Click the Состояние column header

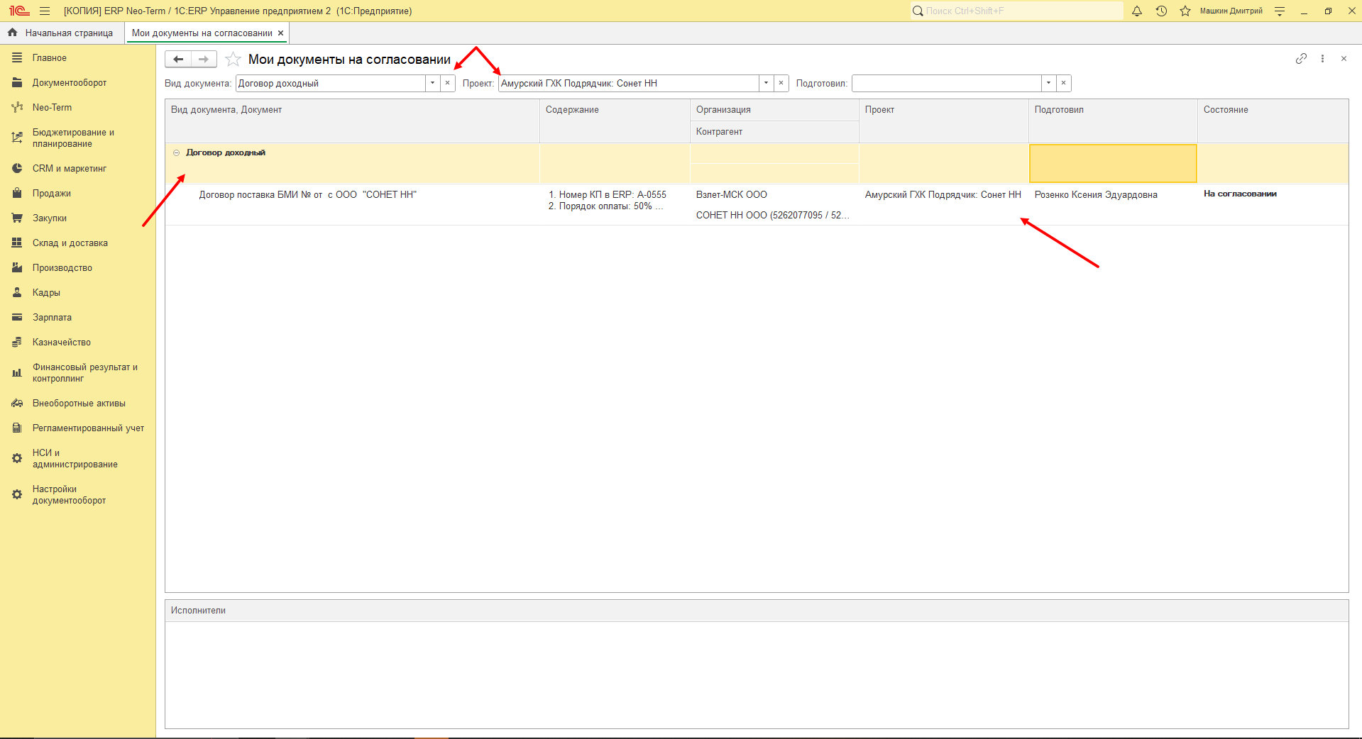pyautogui.click(x=1273, y=121)
